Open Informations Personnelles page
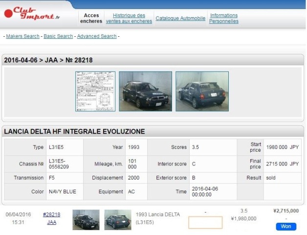This screenshot has height=235, width=307. [x=224, y=19]
